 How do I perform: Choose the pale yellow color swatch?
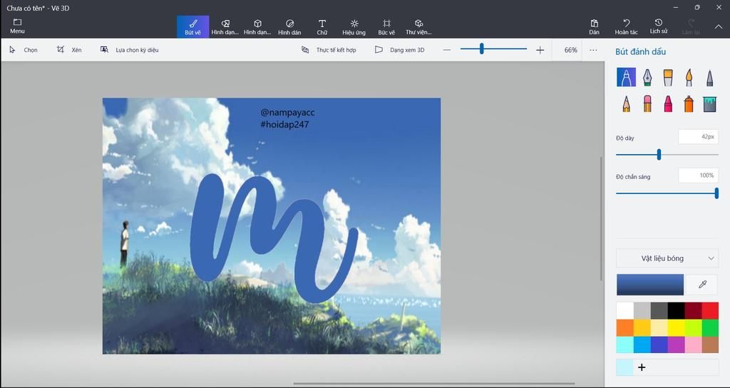[x=659, y=327]
